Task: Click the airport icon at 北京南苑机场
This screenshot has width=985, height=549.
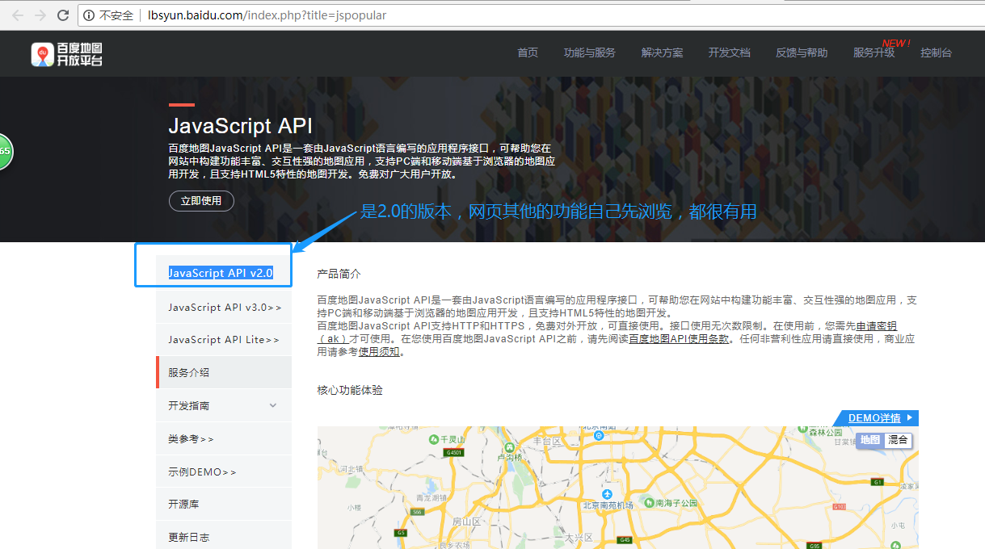Action: tap(608, 493)
